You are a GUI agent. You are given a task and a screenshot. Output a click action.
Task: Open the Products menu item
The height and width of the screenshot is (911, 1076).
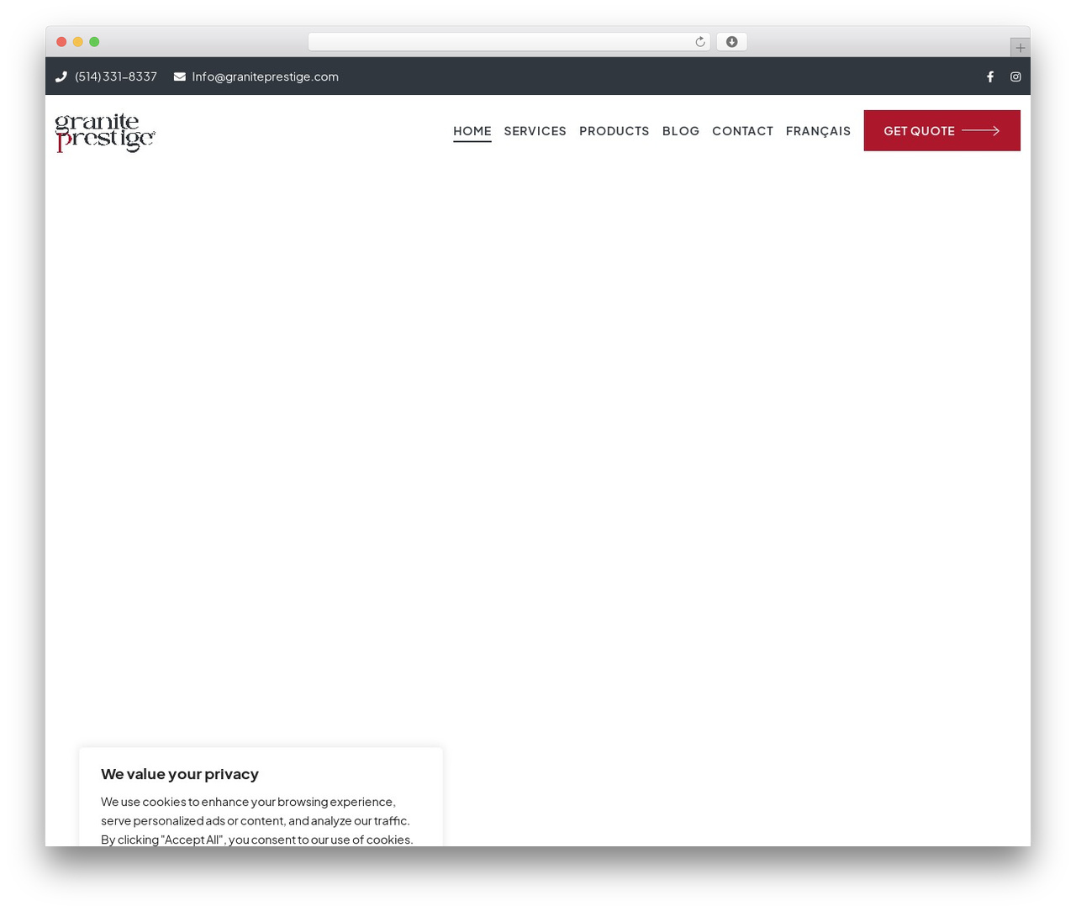tap(614, 130)
